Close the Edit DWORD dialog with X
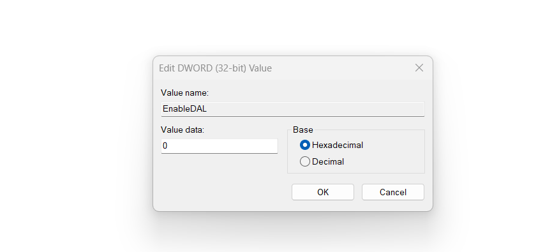Viewport: 552px width, 252px height. tap(419, 68)
